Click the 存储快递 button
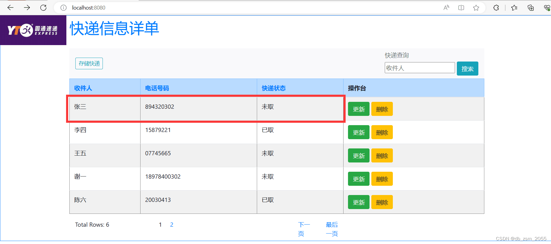This screenshot has width=551, height=244. [x=89, y=64]
